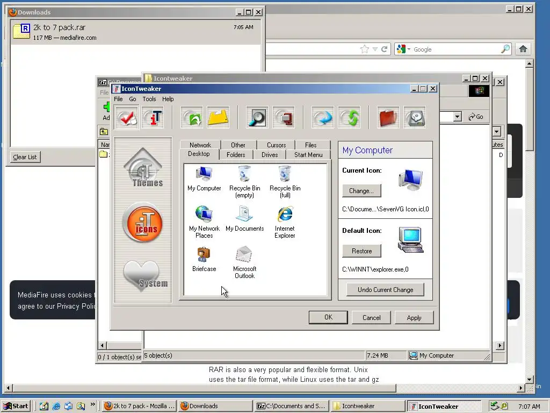The height and width of the screenshot is (413, 550).
Task: Switch to the Files tab
Action: tap(311, 145)
